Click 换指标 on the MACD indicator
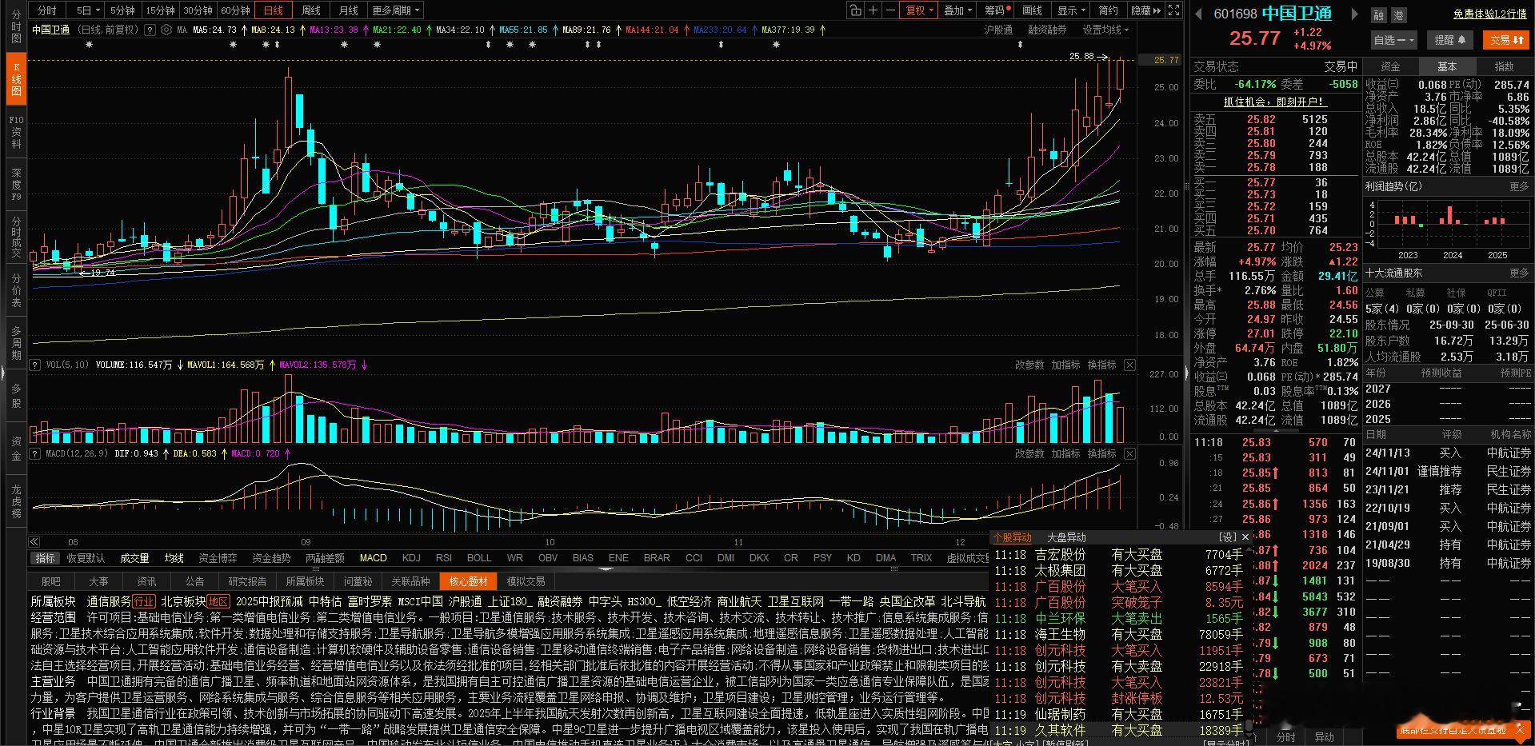Screen dimensions: 1535x746 coord(1101,453)
